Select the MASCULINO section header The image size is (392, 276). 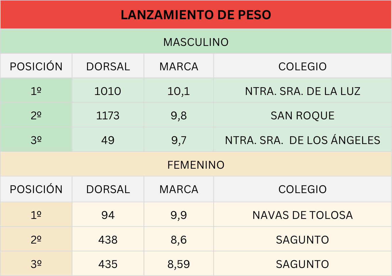(x=196, y=42)
